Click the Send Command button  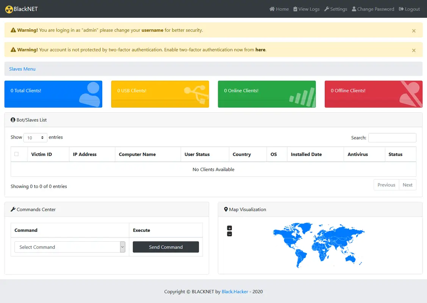point(166,247)
